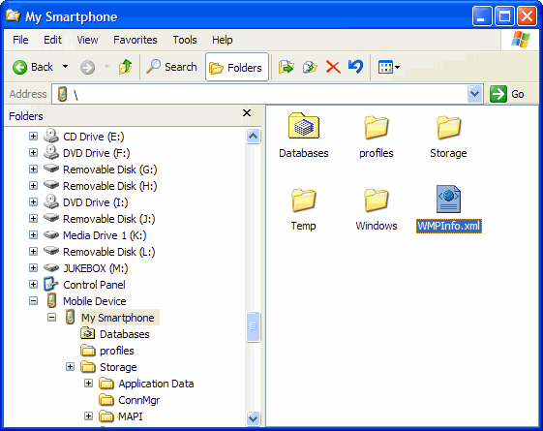
Task: Click folder tree scrollbar down arrow
Action: [254, 418]
